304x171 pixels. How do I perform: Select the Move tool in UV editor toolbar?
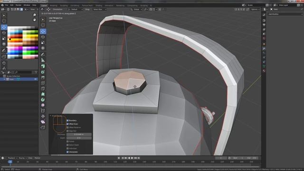click(x=4, y=28)
